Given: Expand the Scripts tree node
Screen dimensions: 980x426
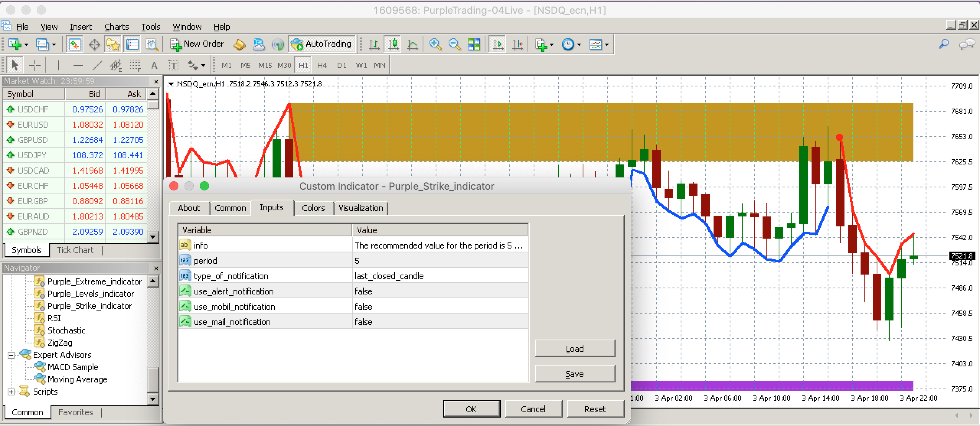Looking at the screenshot, I should (11, 392).
